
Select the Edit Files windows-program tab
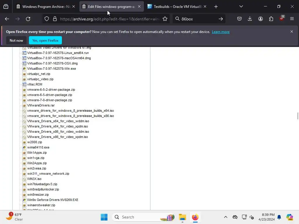[x=112, y=7]
